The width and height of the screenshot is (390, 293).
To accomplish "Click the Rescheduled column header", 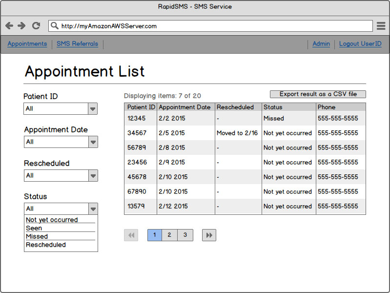I will (238, 107).
